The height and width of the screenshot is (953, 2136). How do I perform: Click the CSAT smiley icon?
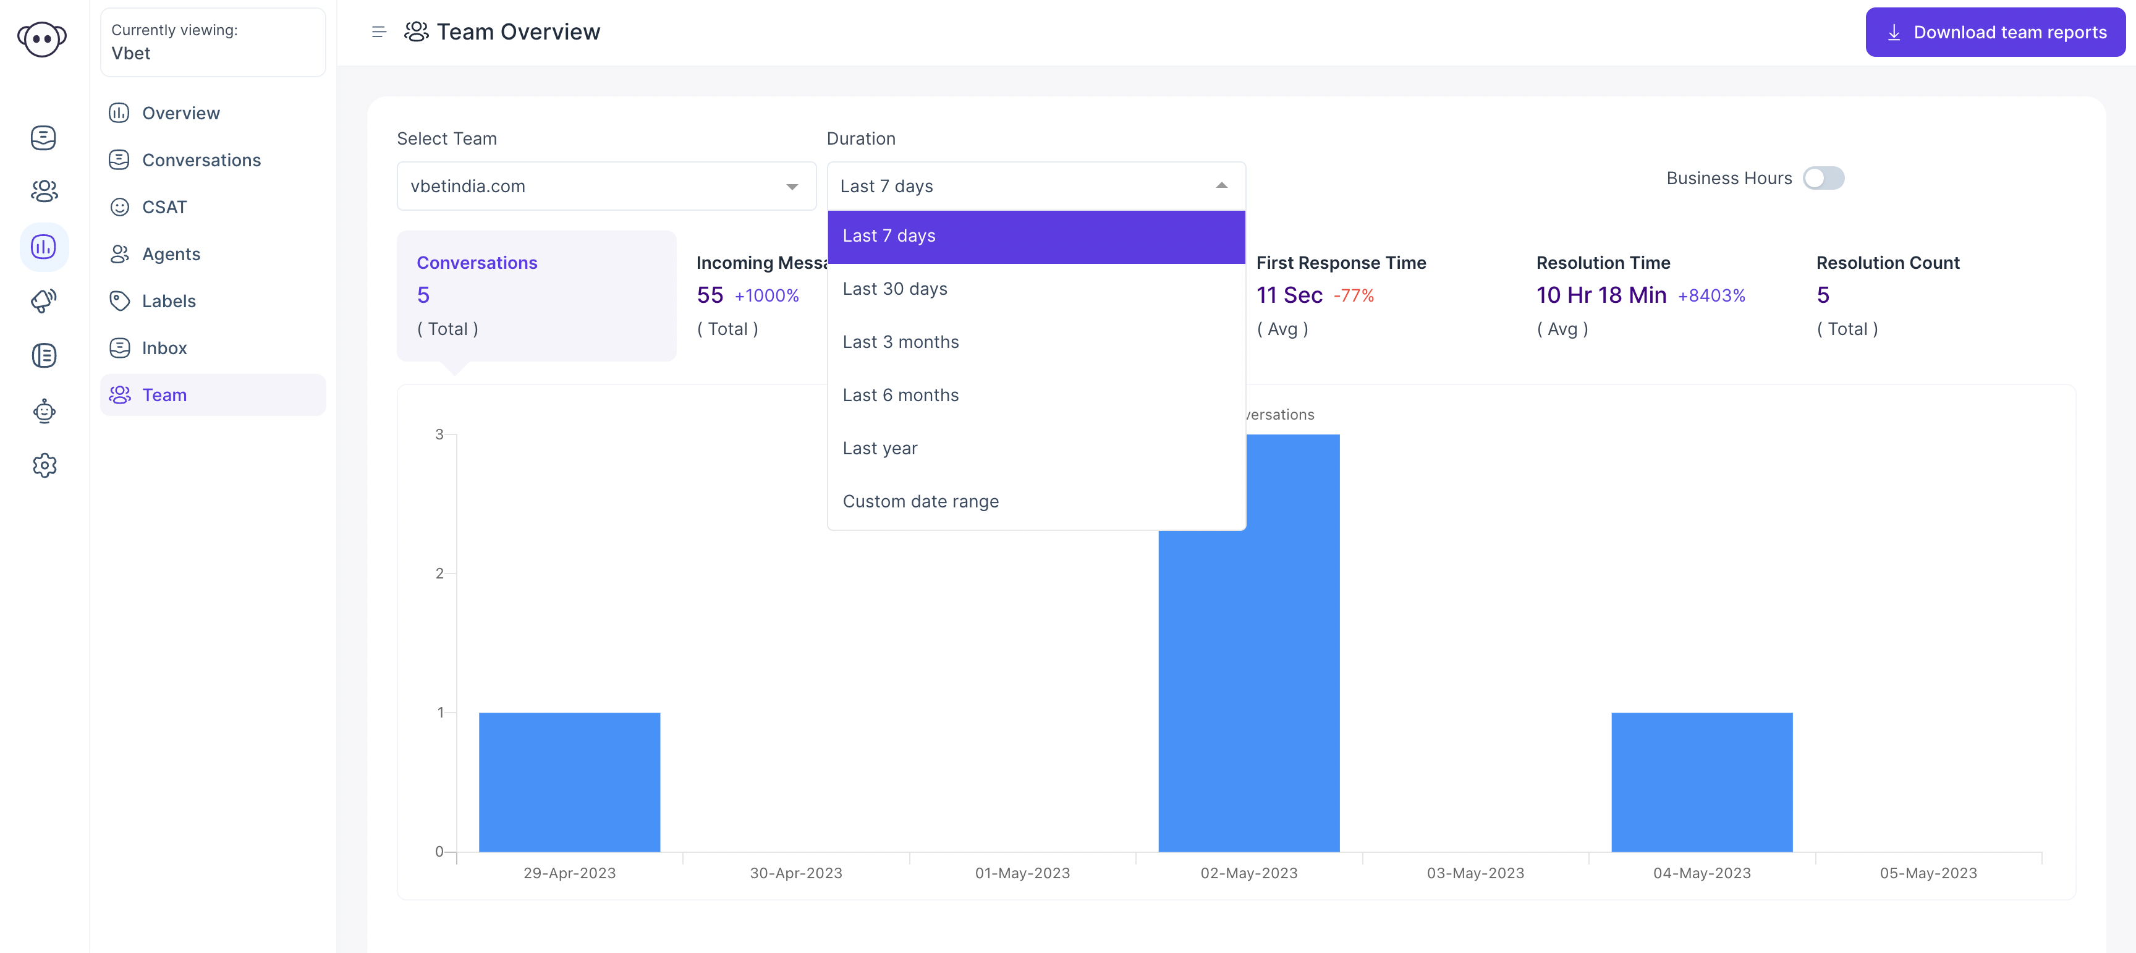click(119, 206)
